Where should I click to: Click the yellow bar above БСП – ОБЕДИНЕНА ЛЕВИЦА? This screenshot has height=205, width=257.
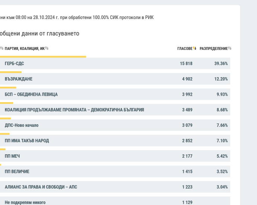[x=8, y=88]
